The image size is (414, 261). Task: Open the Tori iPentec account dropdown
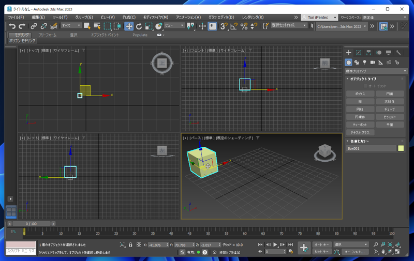pos(319,18)
